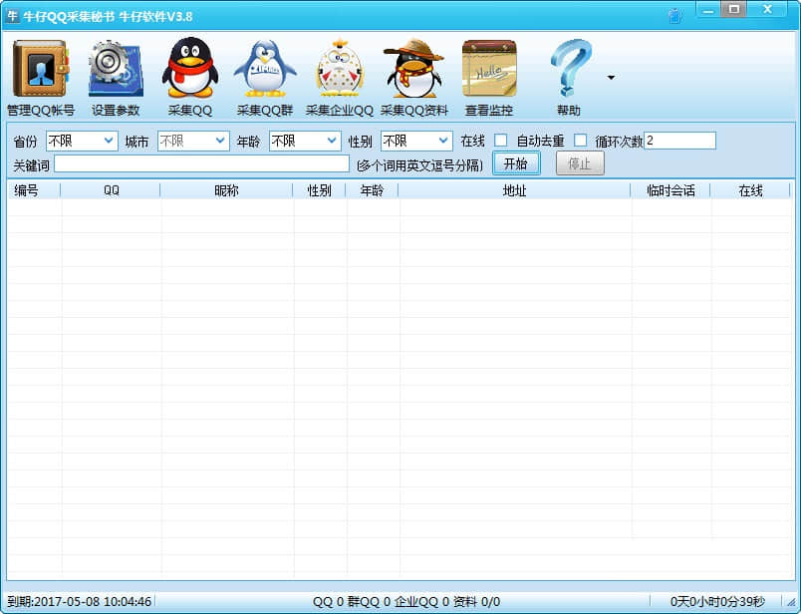Select the 采集QQ资料 hat penguin icon
The height and width of the screenshot is (614, 801).
414,68
